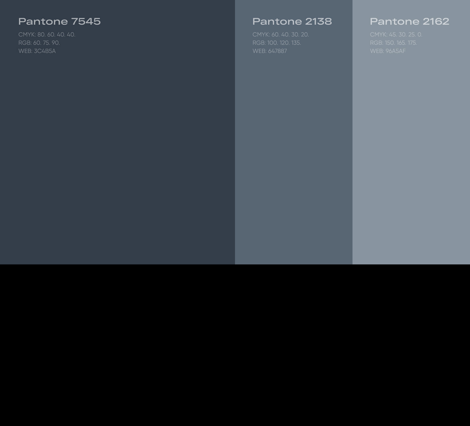
Task: Click the Pantone 7545 heading
Action: pyautogui.click(x=59, y=21)
